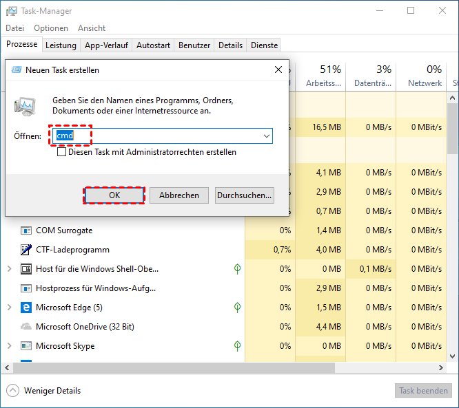Confirm the new task with OK
The image size is (459, 408).
[x=114, y=195]
